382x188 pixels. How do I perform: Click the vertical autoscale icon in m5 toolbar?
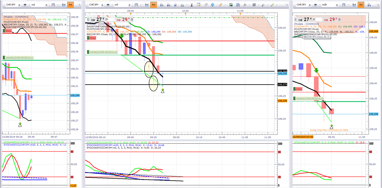pyautogui.click(x=192, y=5)
